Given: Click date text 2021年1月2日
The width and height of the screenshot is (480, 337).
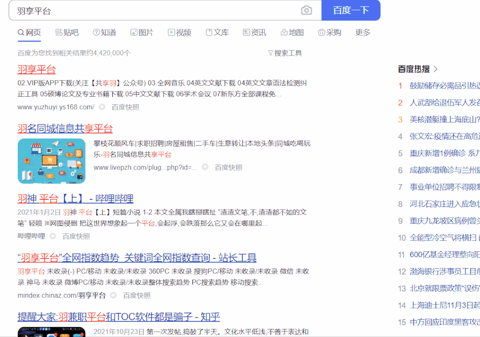Looking at the screenshot, I should [x=39, y=212].
